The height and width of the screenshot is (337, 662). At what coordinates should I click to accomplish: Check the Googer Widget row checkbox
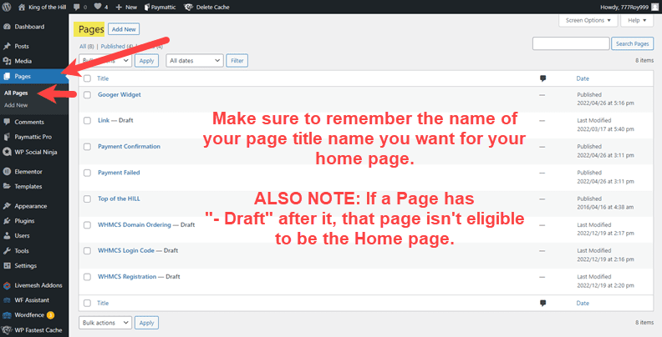pos(88,95)
